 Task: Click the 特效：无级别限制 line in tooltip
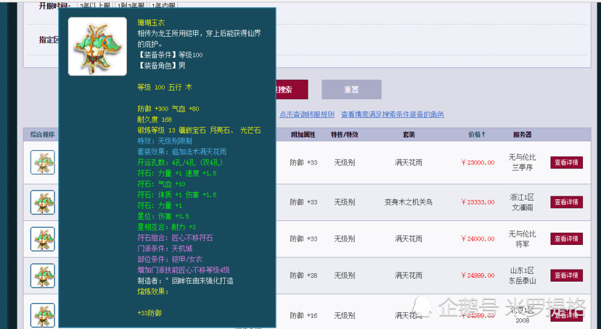165,141
